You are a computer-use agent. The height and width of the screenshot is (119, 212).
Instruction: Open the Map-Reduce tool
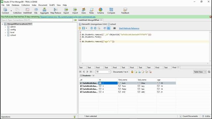[56, 11]
